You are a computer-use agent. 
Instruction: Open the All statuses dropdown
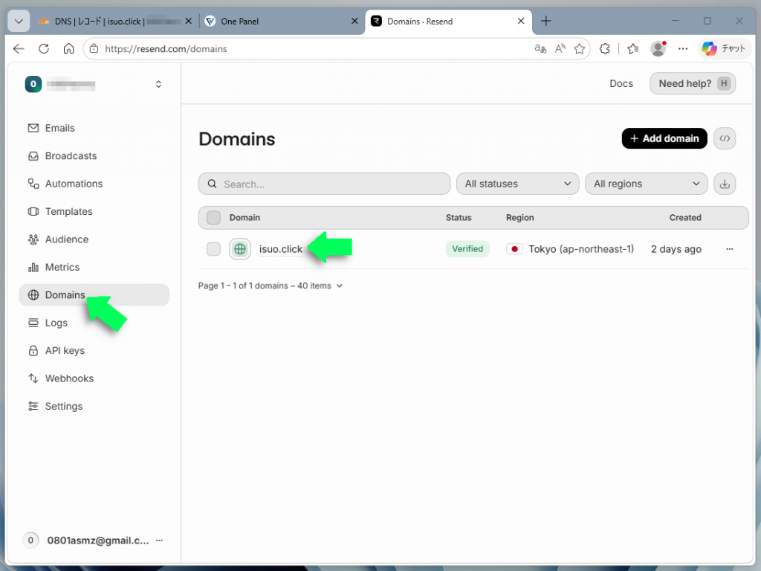tap(517, 184)
